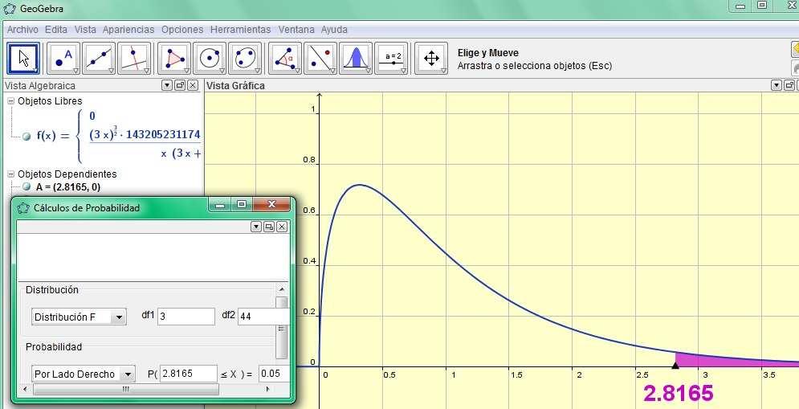Click the df2 input field
The width and height of the screenshot is (799, 409).
[263, 316]
